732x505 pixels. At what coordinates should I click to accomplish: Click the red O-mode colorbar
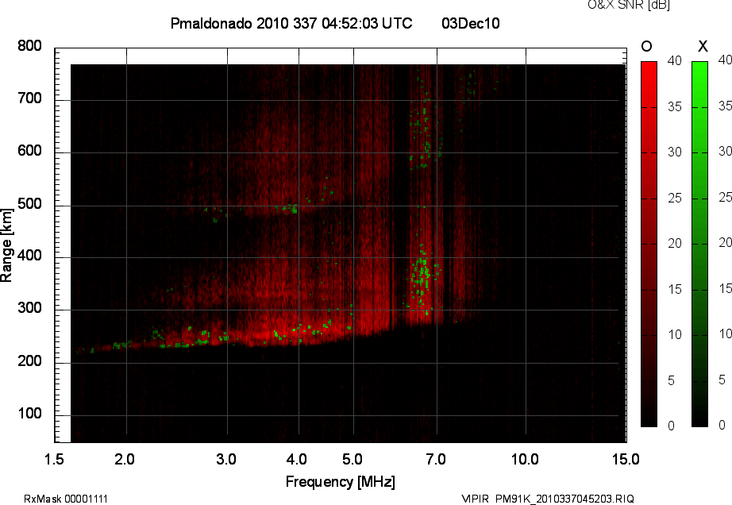pos(649,244)
